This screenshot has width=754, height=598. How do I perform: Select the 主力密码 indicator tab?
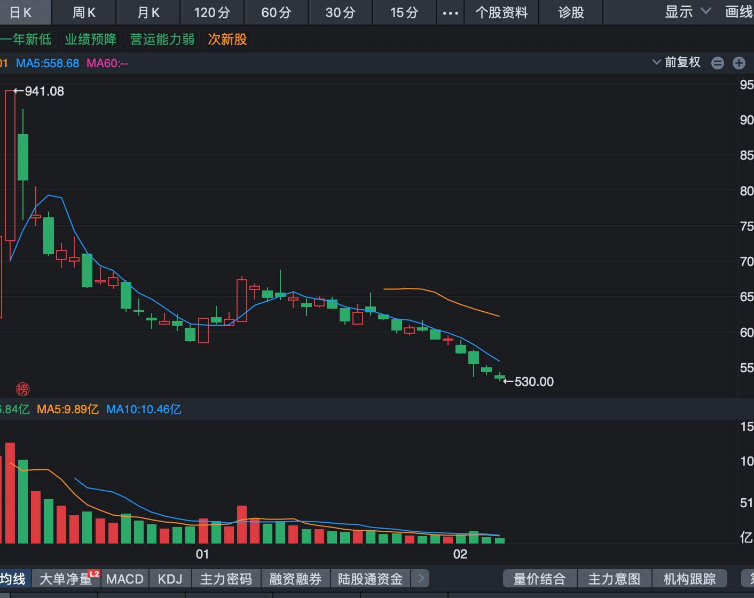click(x=226, y=579)
